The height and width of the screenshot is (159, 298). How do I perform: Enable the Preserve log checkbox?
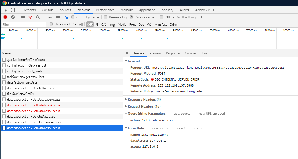pyautogui.click(x=106, y=17)
